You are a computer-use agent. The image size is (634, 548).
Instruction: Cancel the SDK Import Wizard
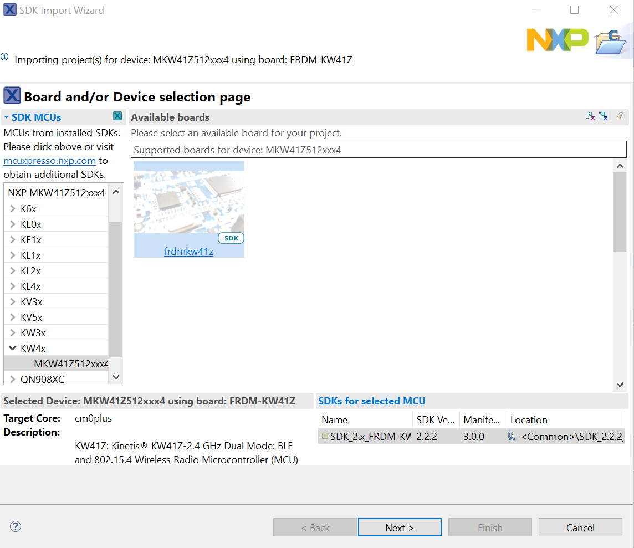(580, 527)
